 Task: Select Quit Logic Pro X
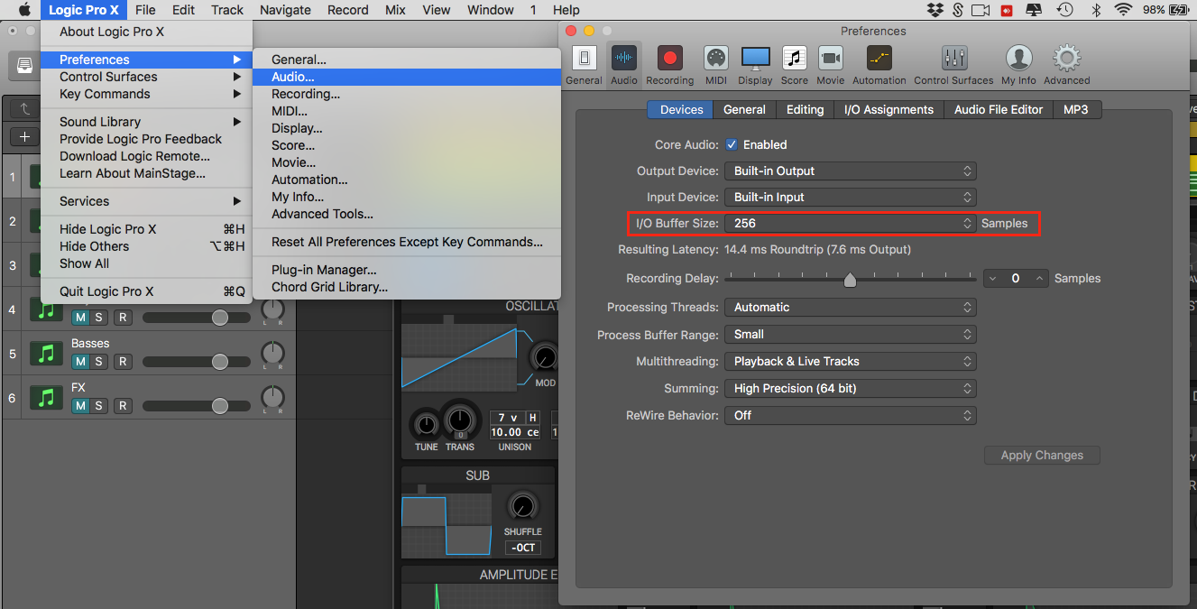pos(147,291)
